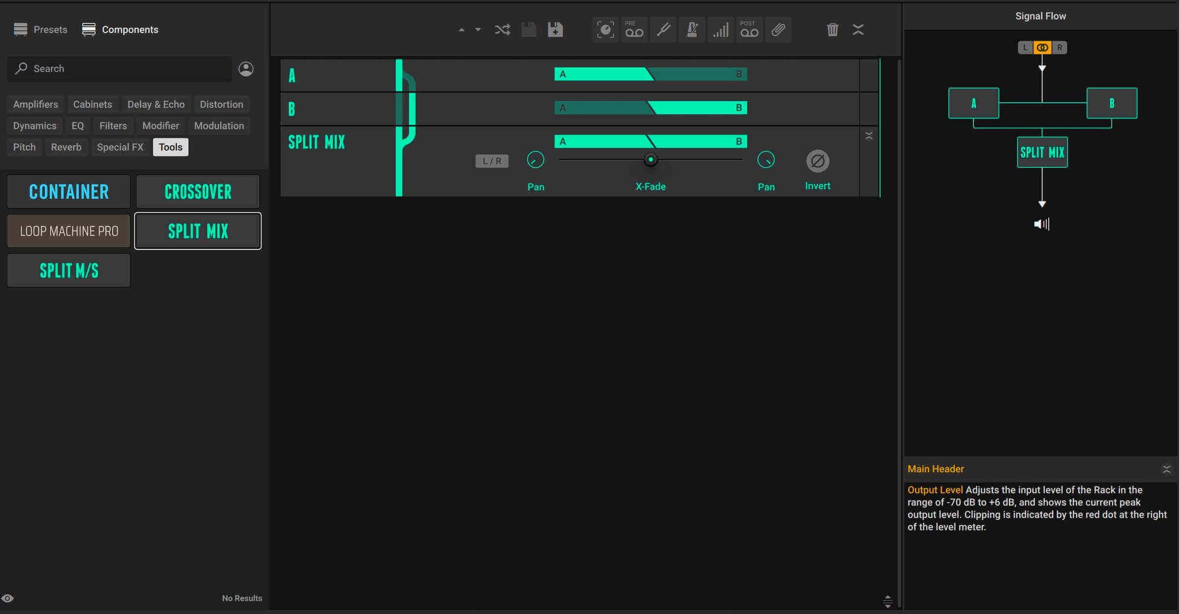The image size is (1180, 614).
Task: Click the Search input field
Action: (119, 69)
